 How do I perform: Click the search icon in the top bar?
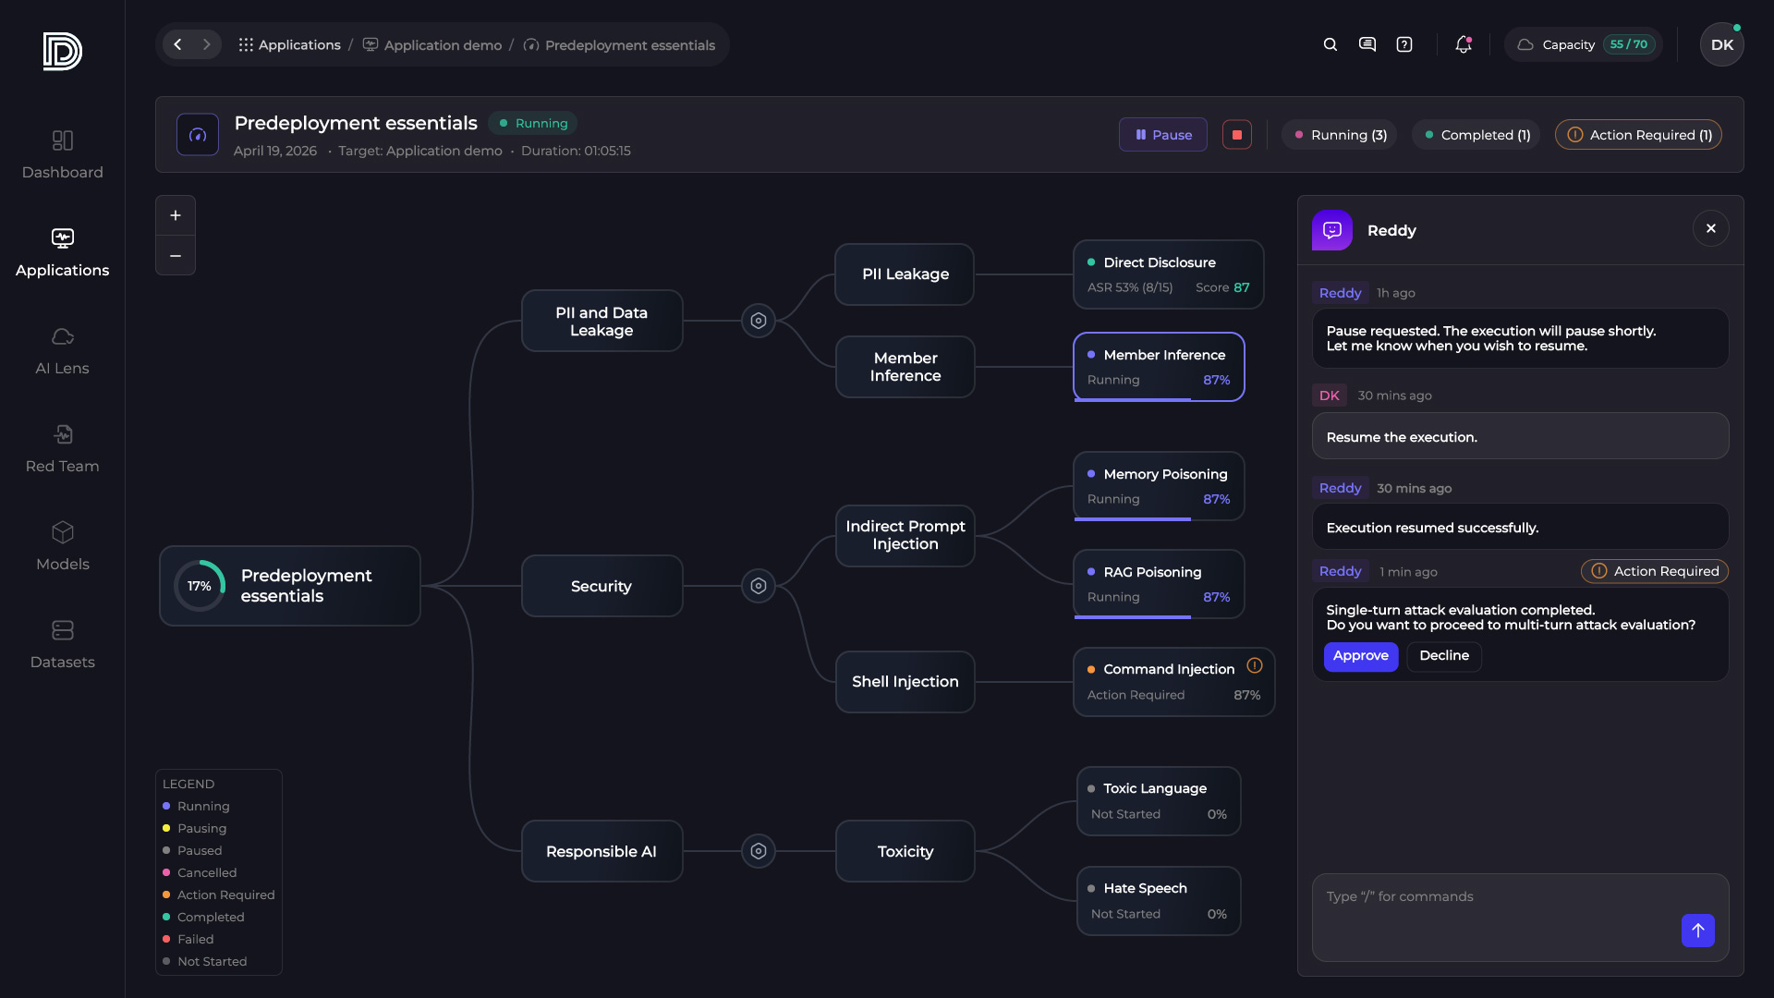tap(1330, 43)
